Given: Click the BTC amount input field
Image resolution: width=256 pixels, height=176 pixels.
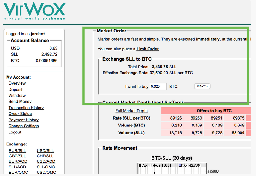Looking at the screenshot, I should point(158,86).
